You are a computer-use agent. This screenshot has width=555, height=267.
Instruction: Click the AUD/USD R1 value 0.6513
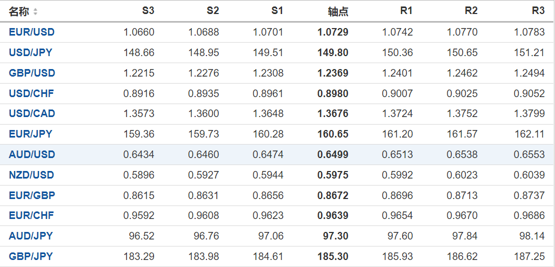point(397,154)
